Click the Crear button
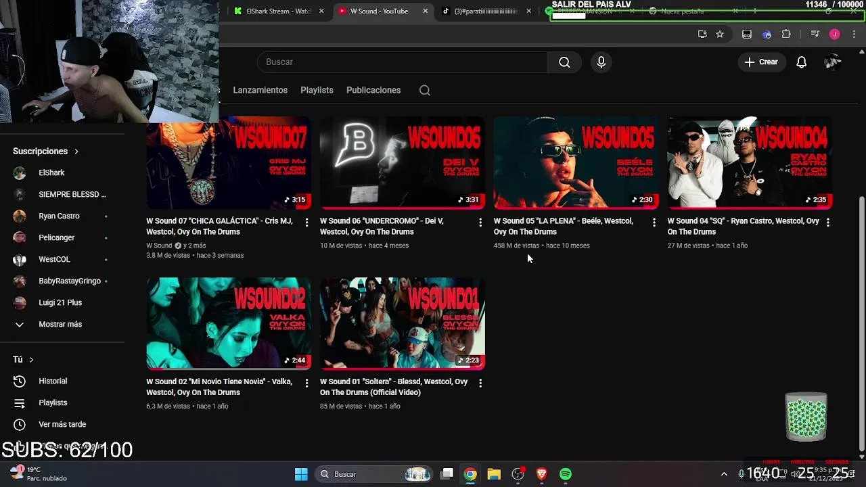This screenshot has width=866, height=487. click(x=761, y=62)
